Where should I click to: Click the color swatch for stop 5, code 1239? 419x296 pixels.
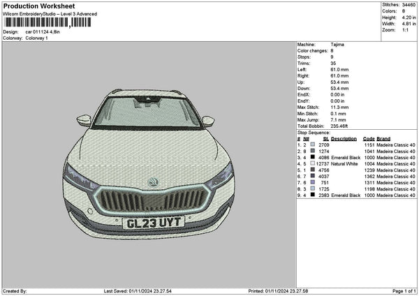313,170
